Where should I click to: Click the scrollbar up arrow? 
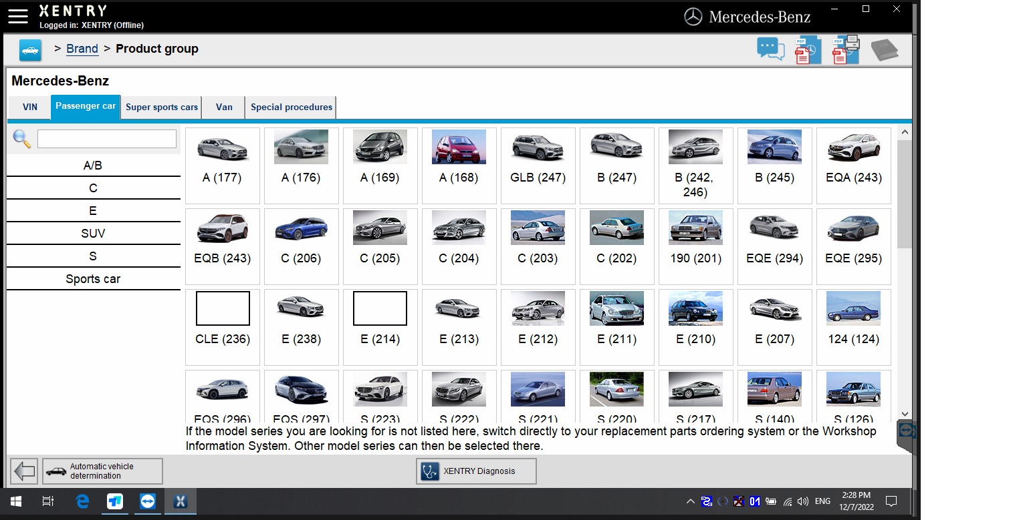coord(905,133)
